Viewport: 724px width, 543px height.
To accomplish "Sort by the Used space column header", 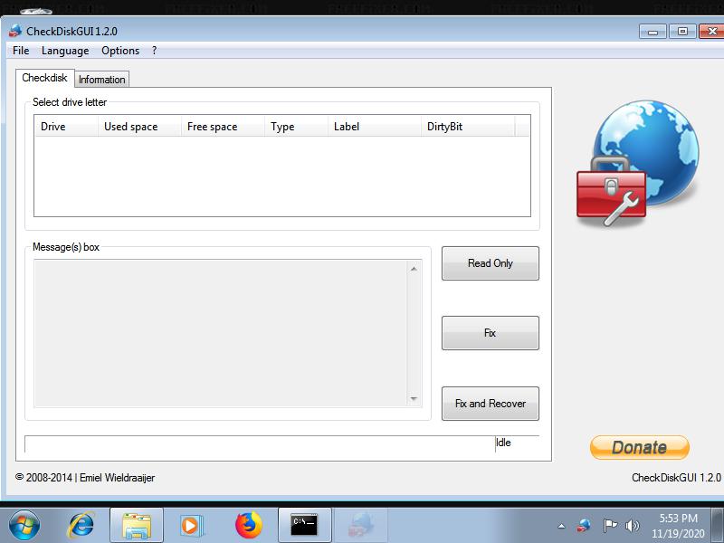I will point(139,127).
